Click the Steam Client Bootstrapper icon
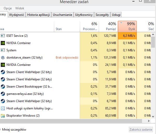The image size is (156, 134). [x=3, y=87]
